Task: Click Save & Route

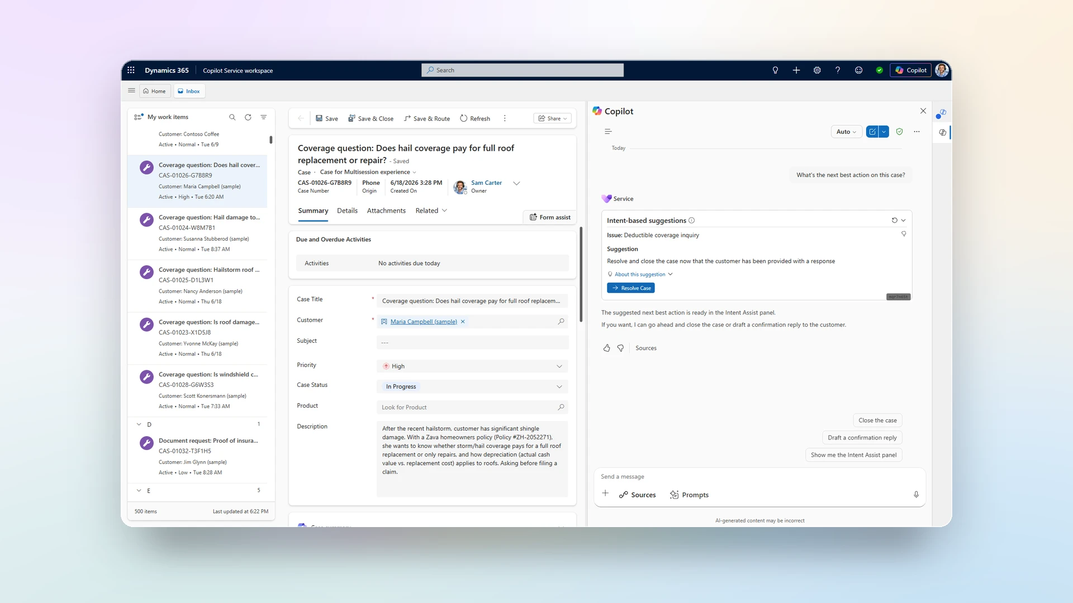Action: pyautogui.click(x=427, y=118)
